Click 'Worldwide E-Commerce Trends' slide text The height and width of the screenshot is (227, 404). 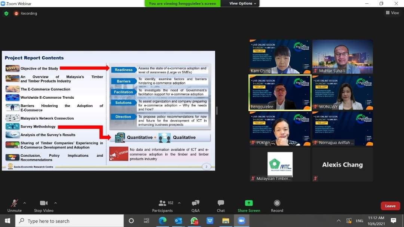pos(47,97)
